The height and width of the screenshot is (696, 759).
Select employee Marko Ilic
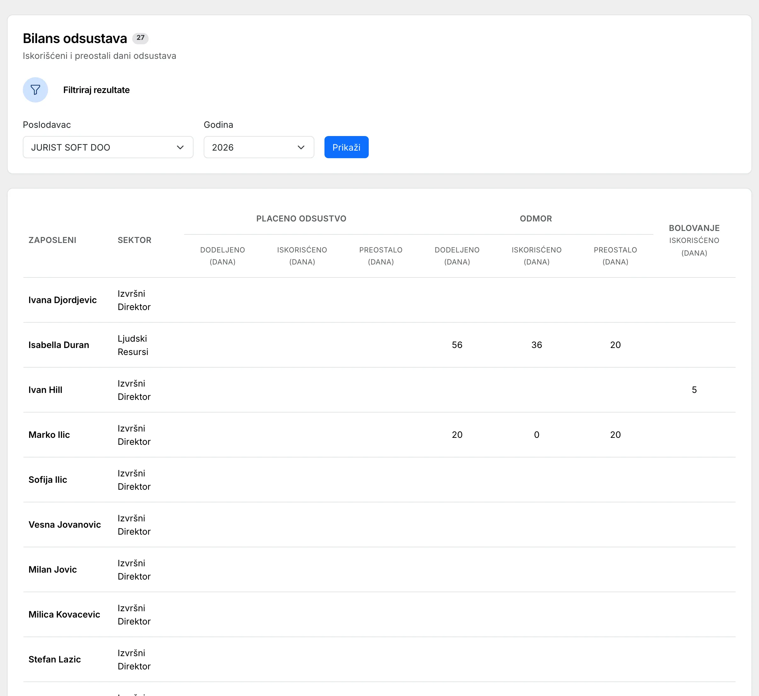49,435
